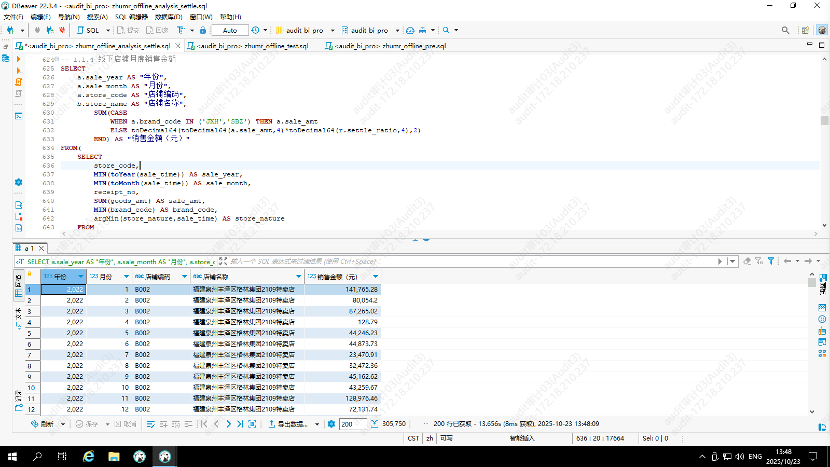Image resolution: width=830 pixels, height=467 pixels.
Task: Click the Auto commit mode button
Action: pos(230,30)
